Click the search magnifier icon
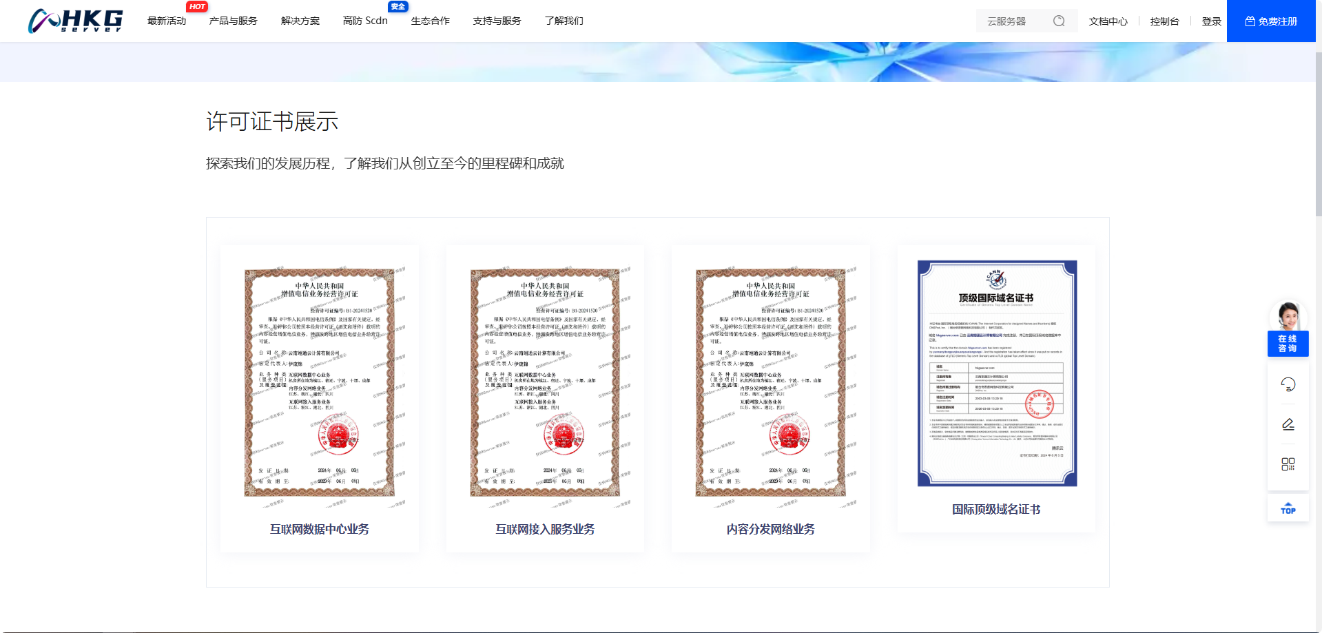 pyautogui.click(x=1060, y=21)
